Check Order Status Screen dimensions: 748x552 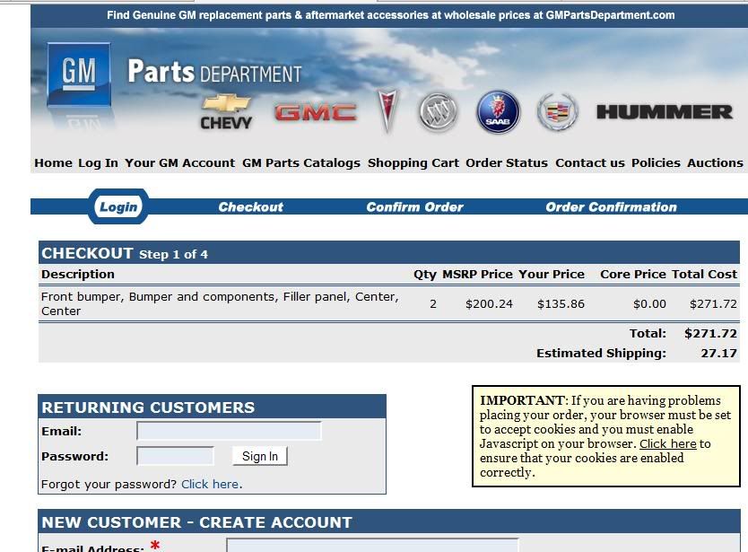tap(507, 162)
